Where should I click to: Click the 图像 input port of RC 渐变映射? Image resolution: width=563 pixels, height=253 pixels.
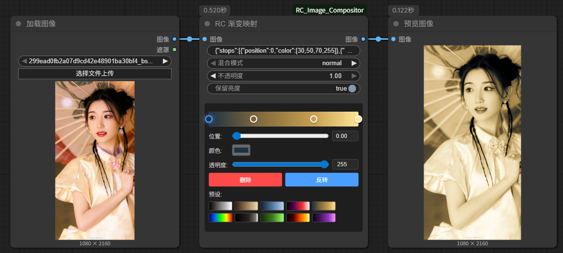tap(205, 39)
